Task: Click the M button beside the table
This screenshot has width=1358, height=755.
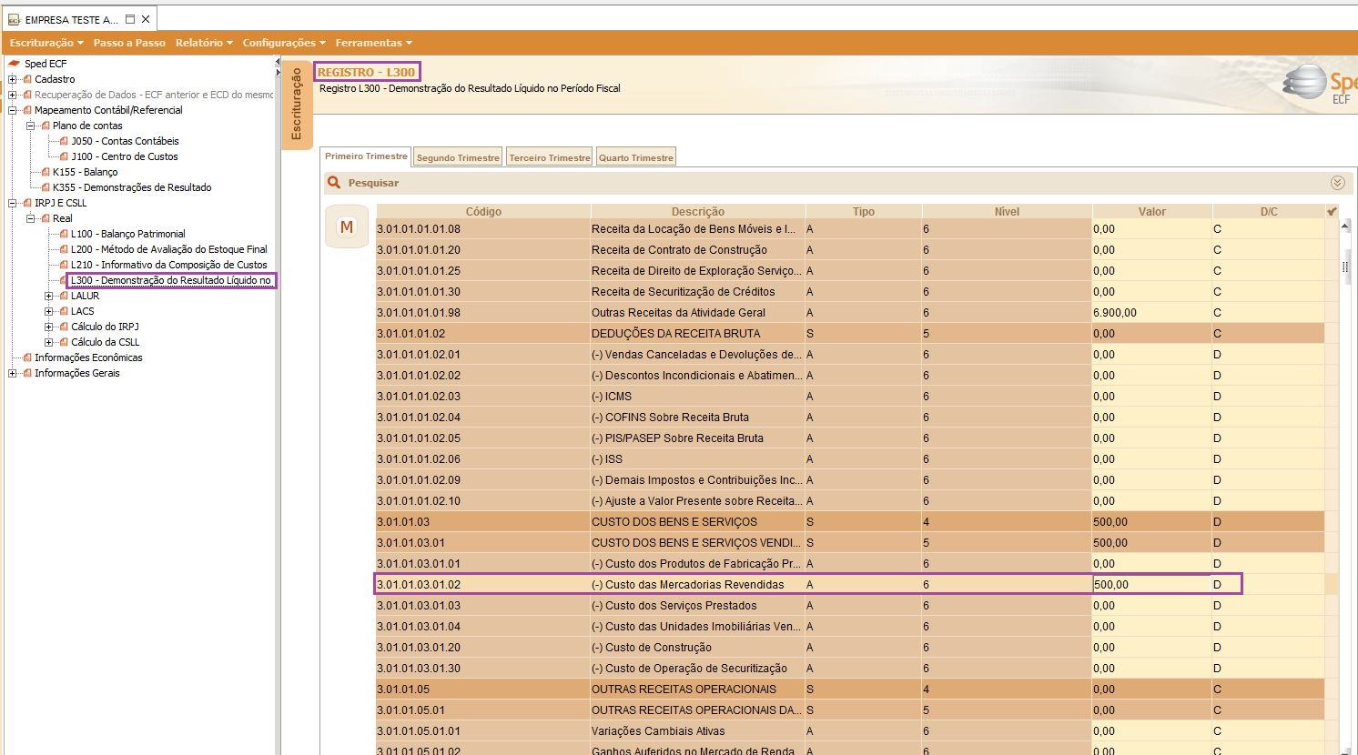Action: [347, 226]
